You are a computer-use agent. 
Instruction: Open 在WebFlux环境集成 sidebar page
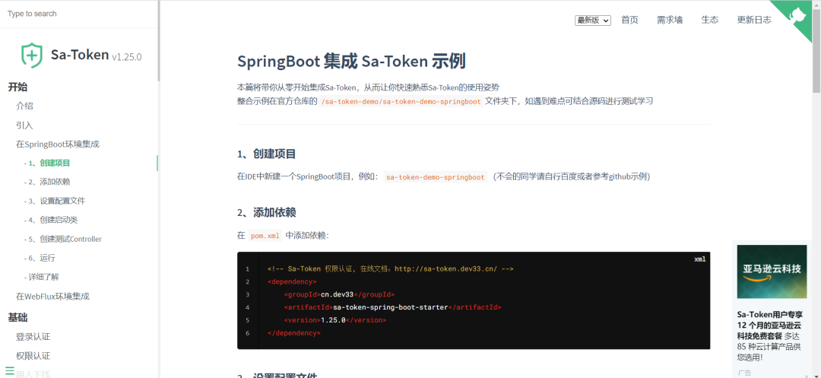(x=53, y=297)
